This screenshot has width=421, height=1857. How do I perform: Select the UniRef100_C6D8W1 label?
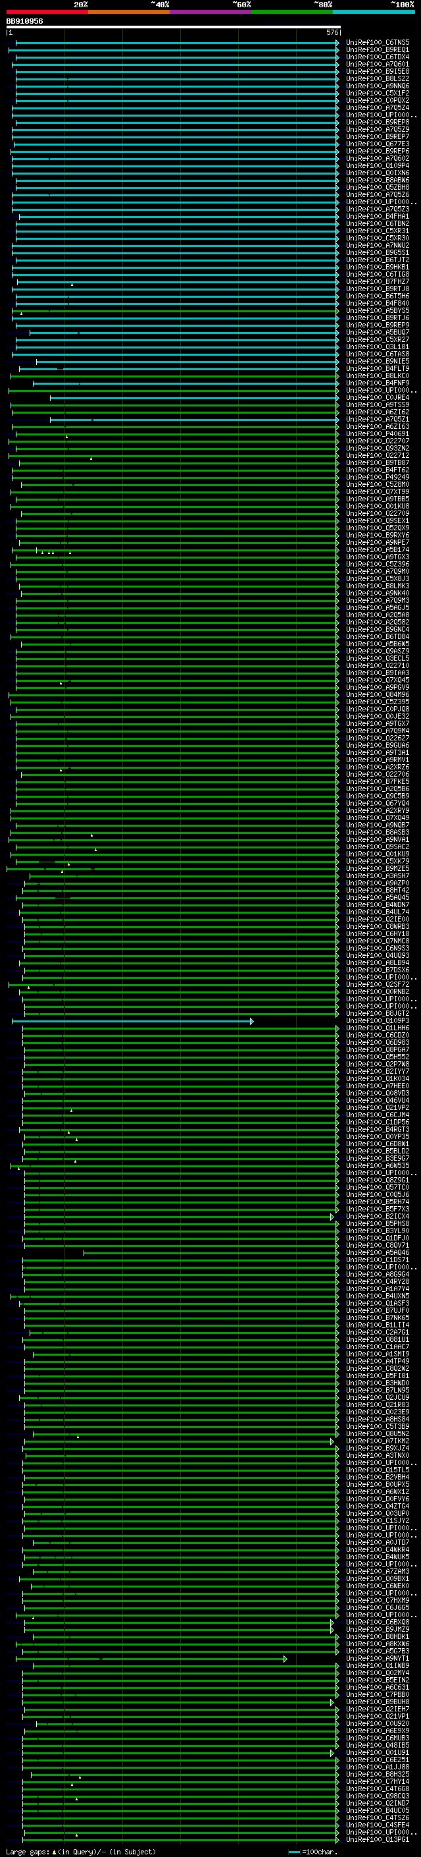click(x=378, y=1144)
